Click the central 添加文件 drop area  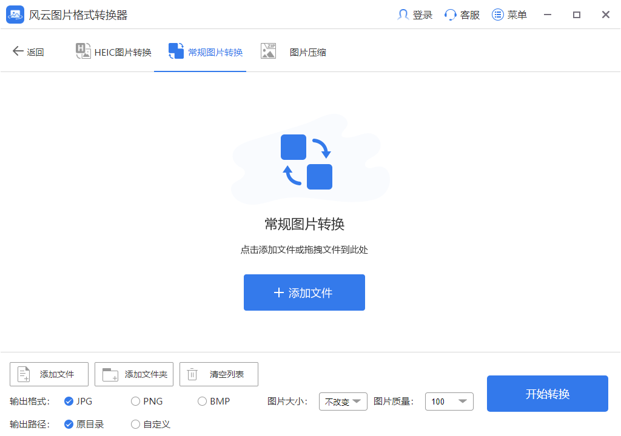(x=304, y=292)
